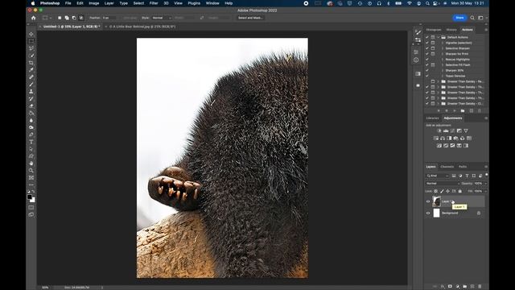Click Intersect with selection mode icon
515x290 pixels.
point(81,18)
